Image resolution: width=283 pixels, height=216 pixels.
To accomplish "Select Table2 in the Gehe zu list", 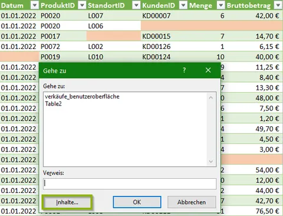I will [x=53, y=104].
